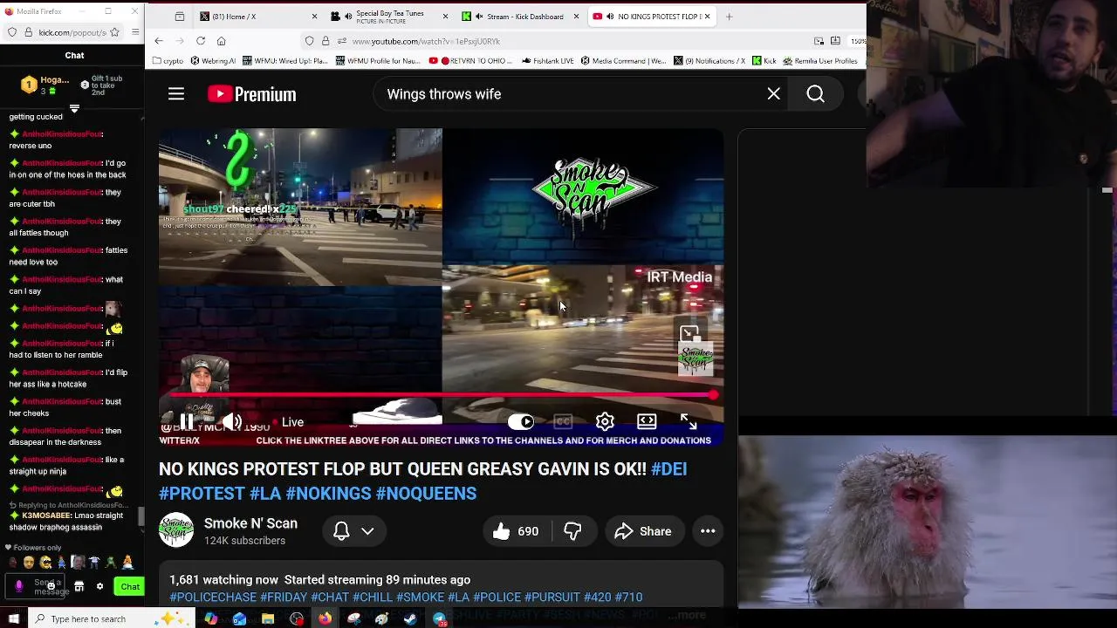Open Smoke N' Scan channel avatar
1117x628 pixels.
176,530
